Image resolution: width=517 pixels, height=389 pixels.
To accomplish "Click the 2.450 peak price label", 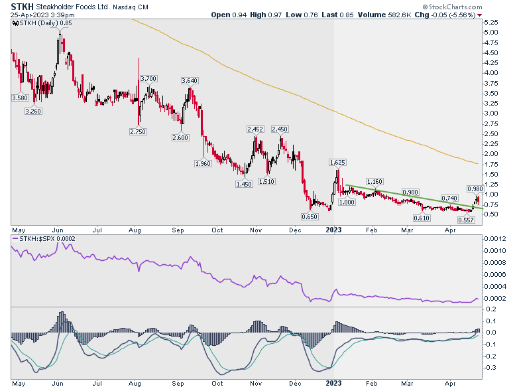I will (280, 129).
